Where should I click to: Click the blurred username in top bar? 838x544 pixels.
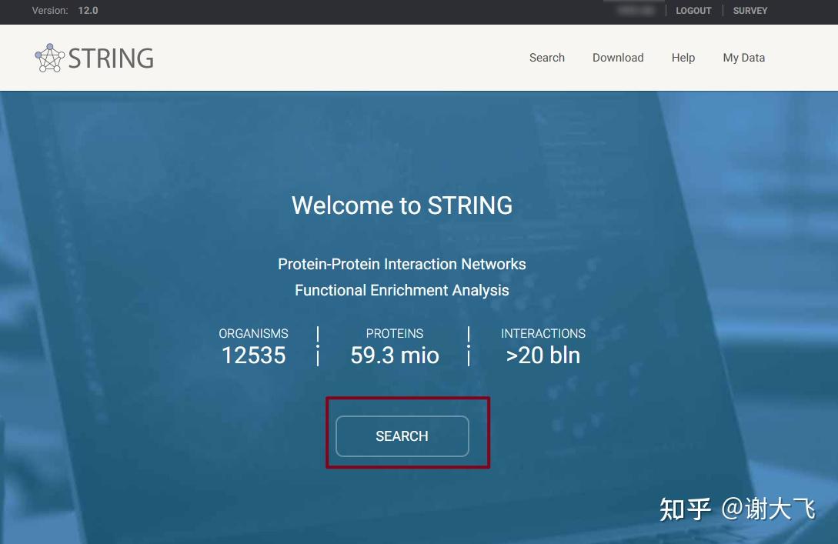[635, 11]
